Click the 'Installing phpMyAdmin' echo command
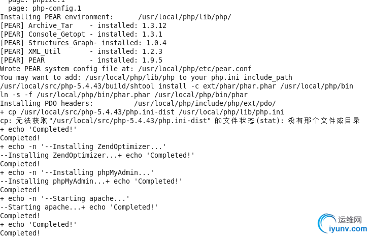The height and width of the screenshot is (237, 370). pos(77,172)
